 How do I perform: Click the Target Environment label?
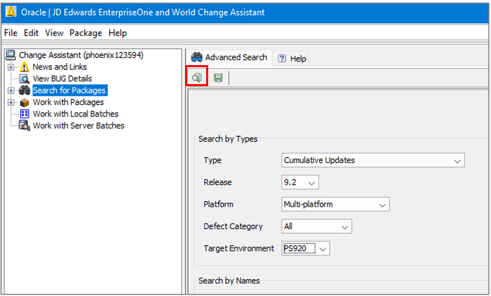pyautogui.click(x=239, y=248)
